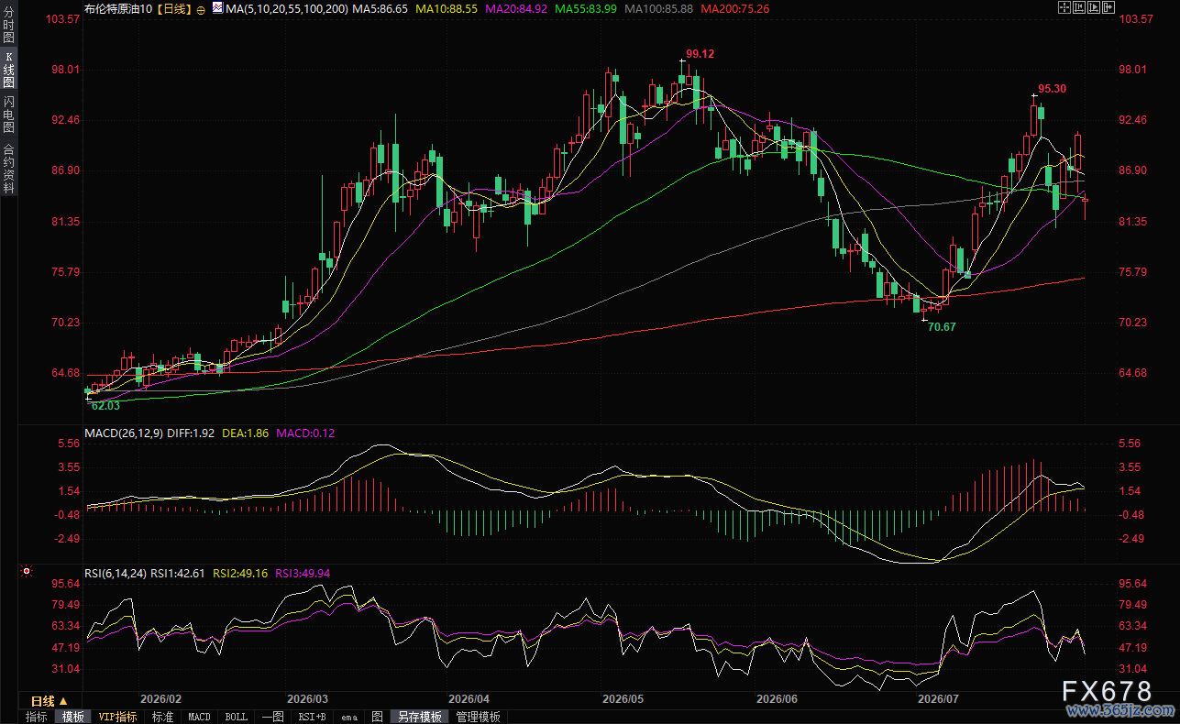The height and width of the screenshot is (724, 1180).
Task: Apply the 一图 template
Action: [x=273, y=717]
